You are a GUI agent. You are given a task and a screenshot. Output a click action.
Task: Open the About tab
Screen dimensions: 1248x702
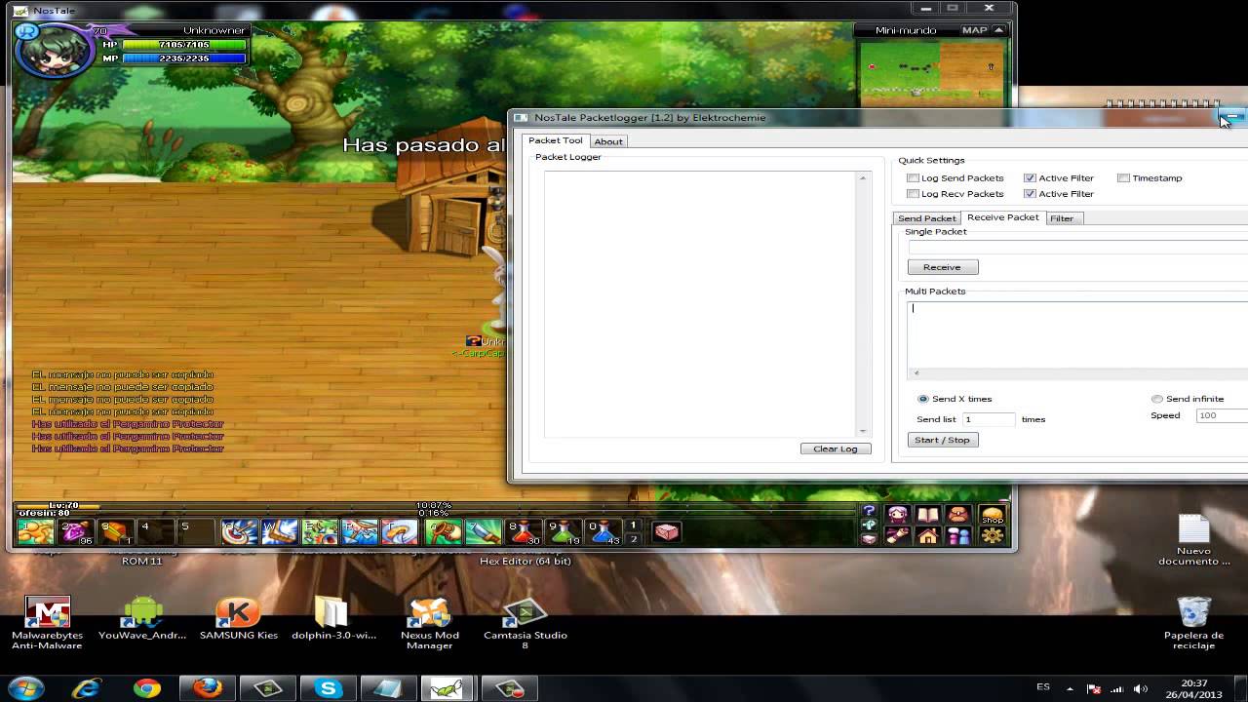(x=608, y=141)
